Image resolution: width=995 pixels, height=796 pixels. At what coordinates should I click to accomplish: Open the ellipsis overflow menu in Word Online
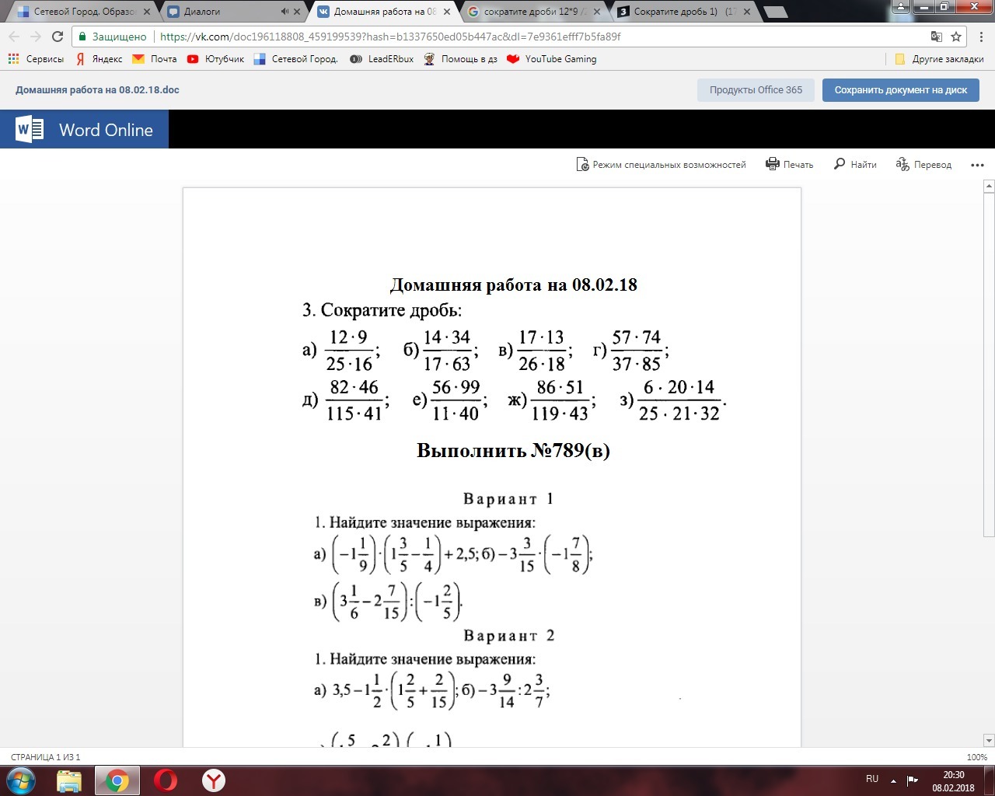click(977, 164)
